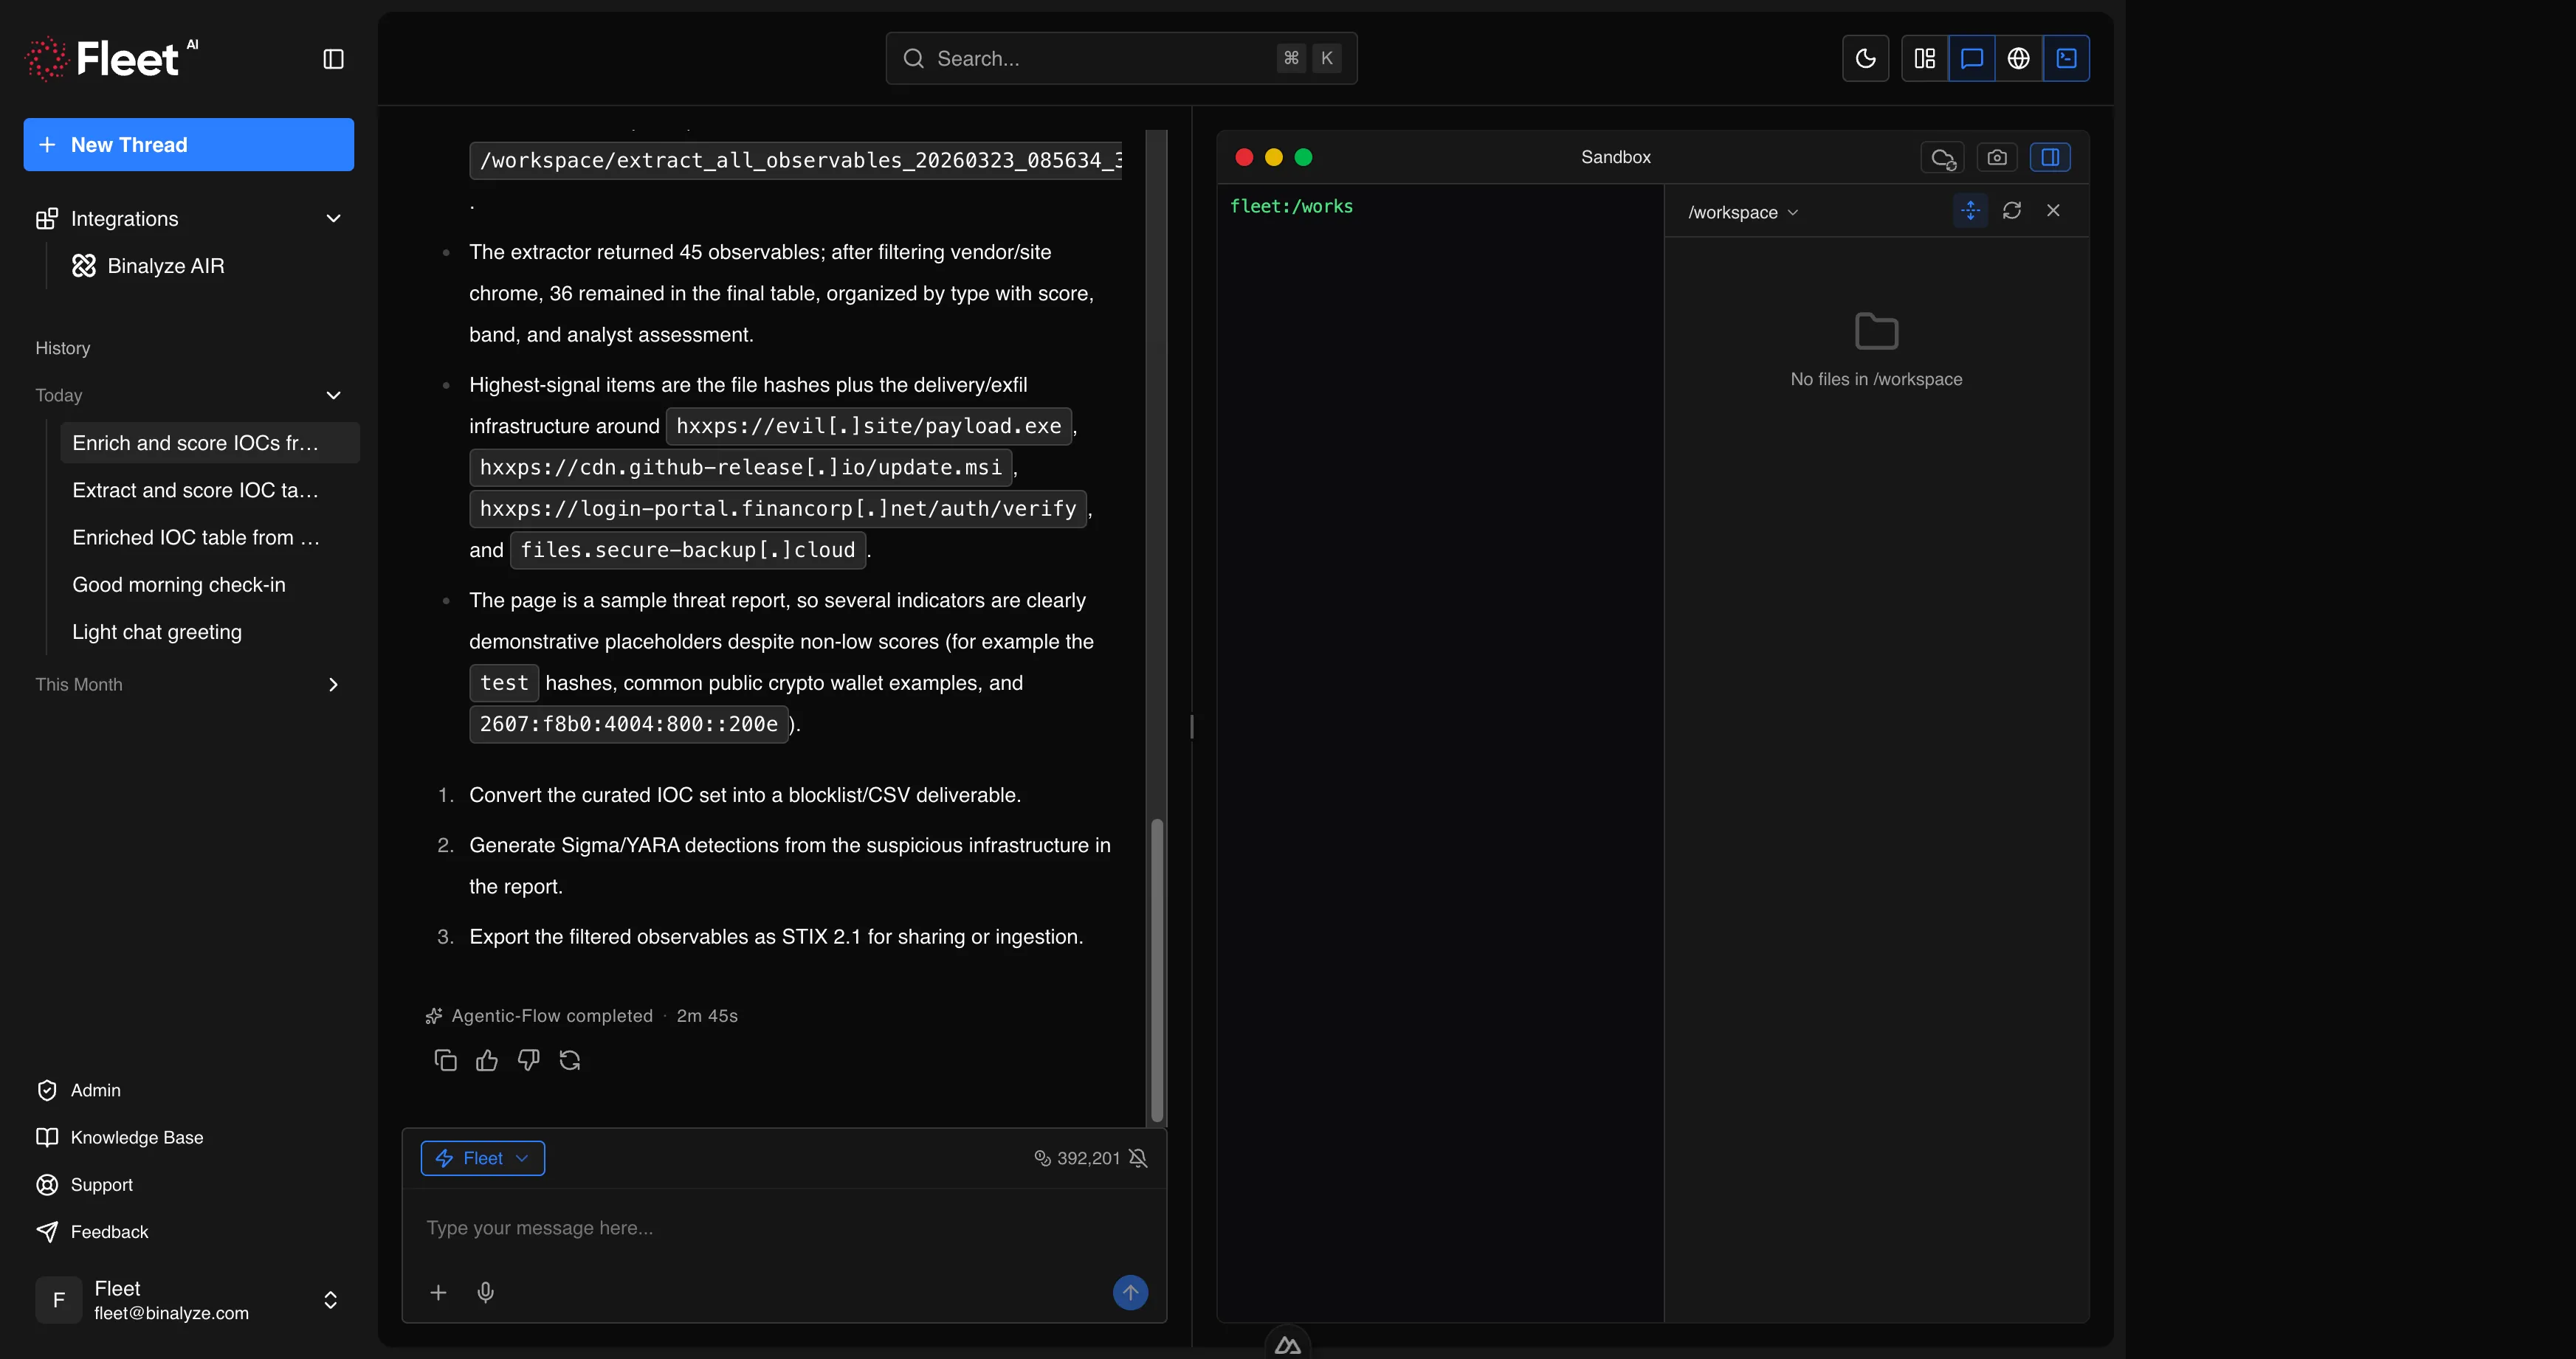
Task: Toggle dark mode with the moon icon
Action: (x=1865, y=58)
